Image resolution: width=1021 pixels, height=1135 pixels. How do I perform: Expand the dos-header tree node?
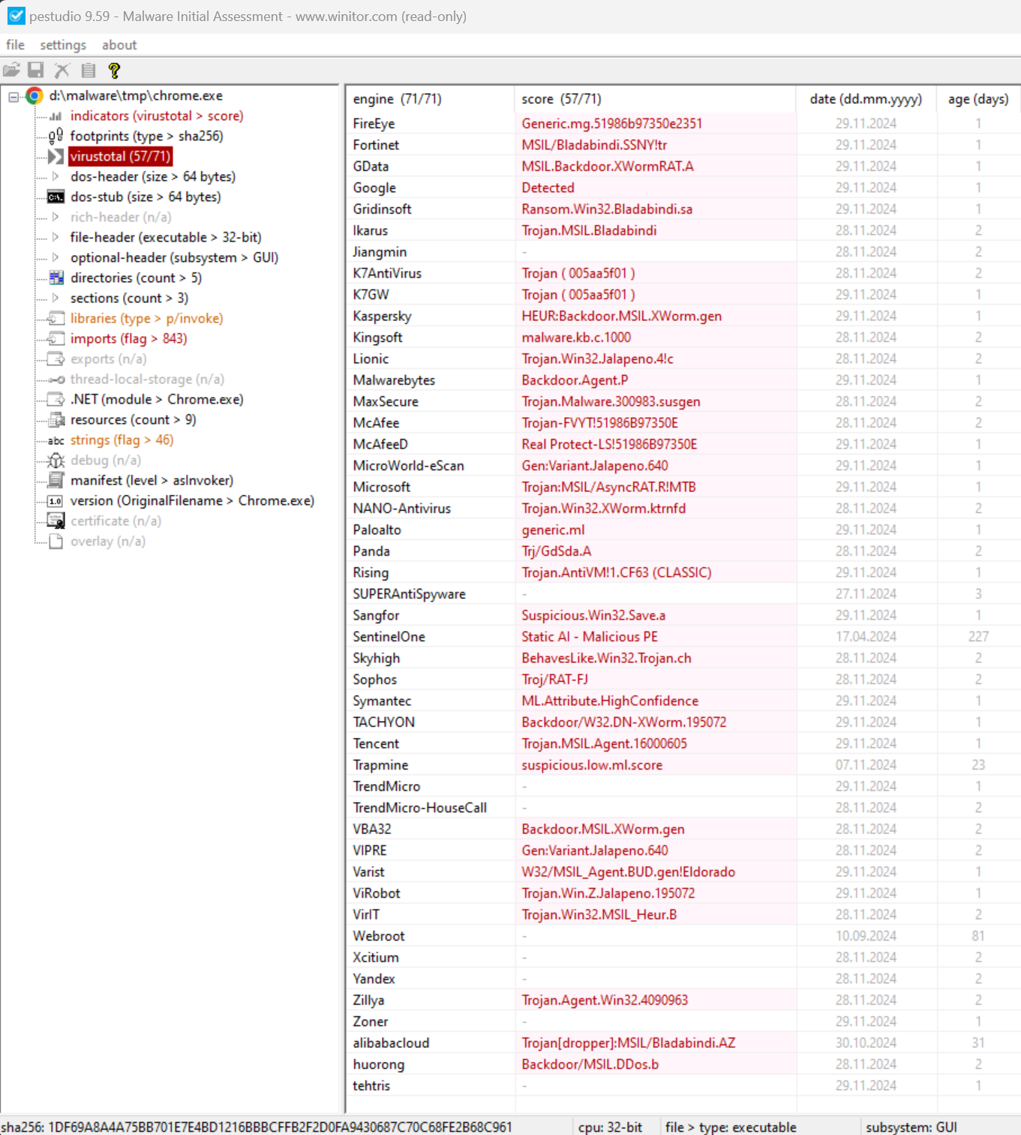point(56,176)
